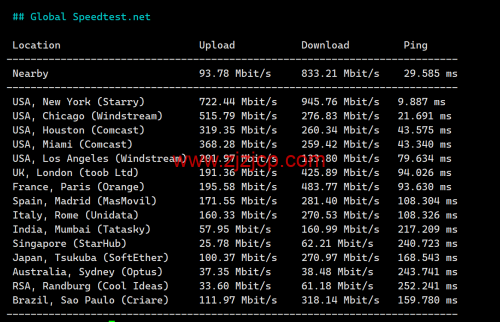
Task: Click Sao Paulo upload 111.97 Mbit/s
Action: point(238,300)
